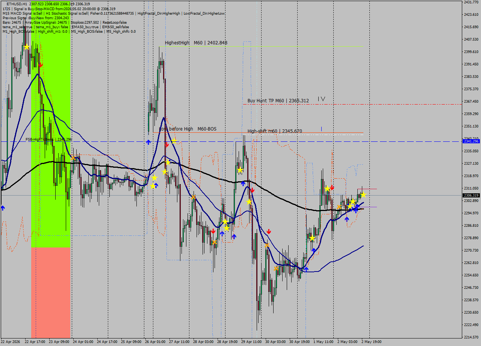Viewport: 481px width, 346px height.
Task: Click the 2254.650 price axis value
Action: (471, 275)
